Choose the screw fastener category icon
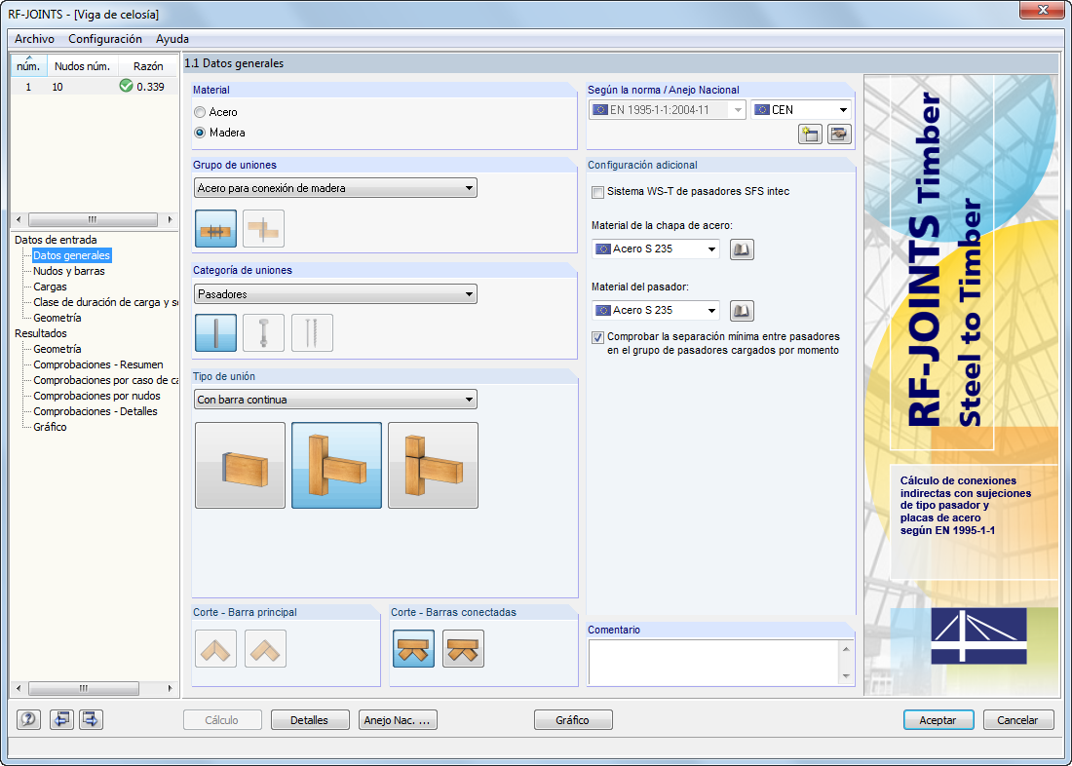 (x=312, y=333)
